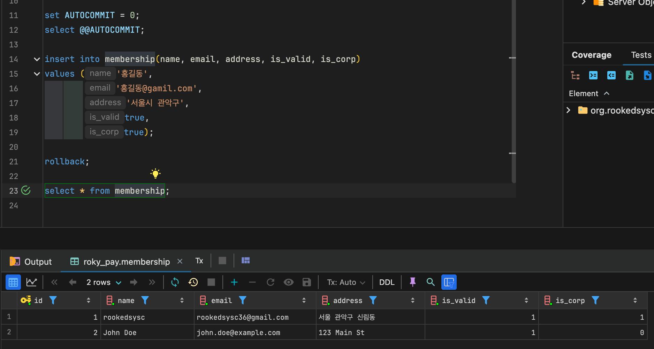Screen dimensions: 654x349
Task: Click the DDL button
Action: [387, 282]
